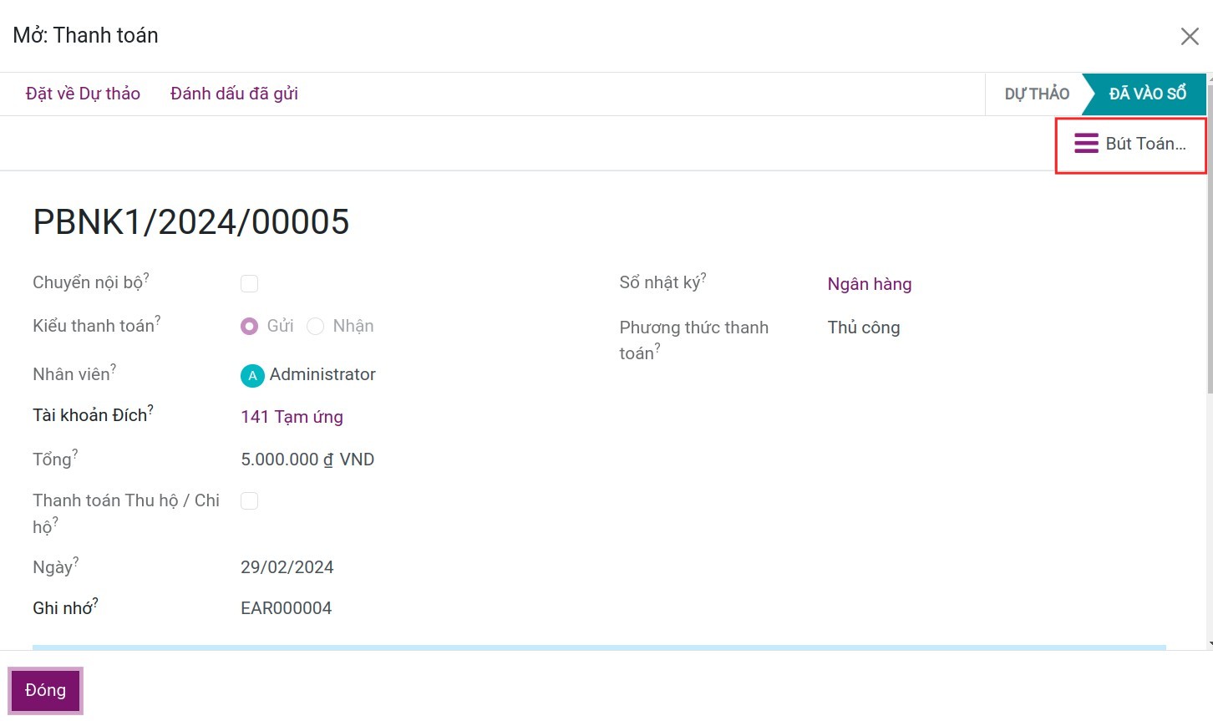The height and width of the screenshot is (721, 1213).
Task: Click Đánh dấu đã gửi button
Action: pos(234,94)
